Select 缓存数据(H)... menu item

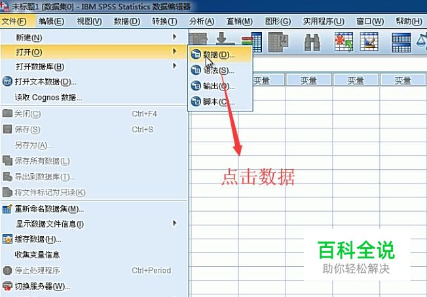[94, 239]
